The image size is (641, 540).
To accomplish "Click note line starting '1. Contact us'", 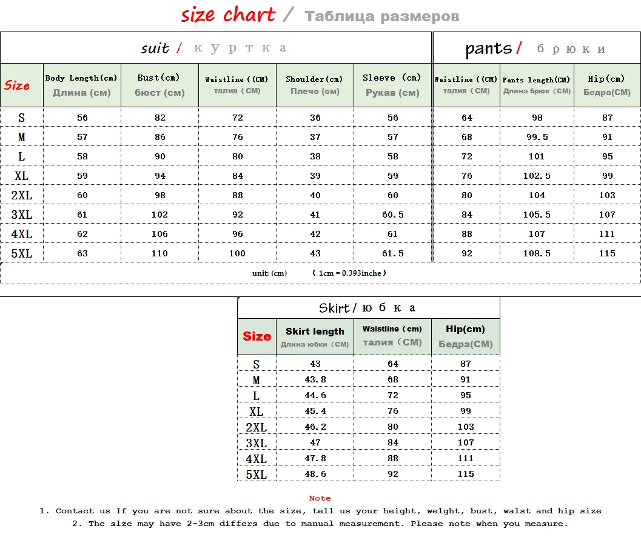I will (320, 511).
